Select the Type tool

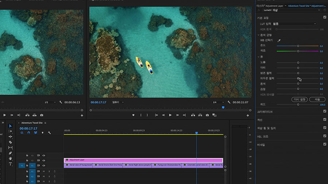tap(10, 164)
